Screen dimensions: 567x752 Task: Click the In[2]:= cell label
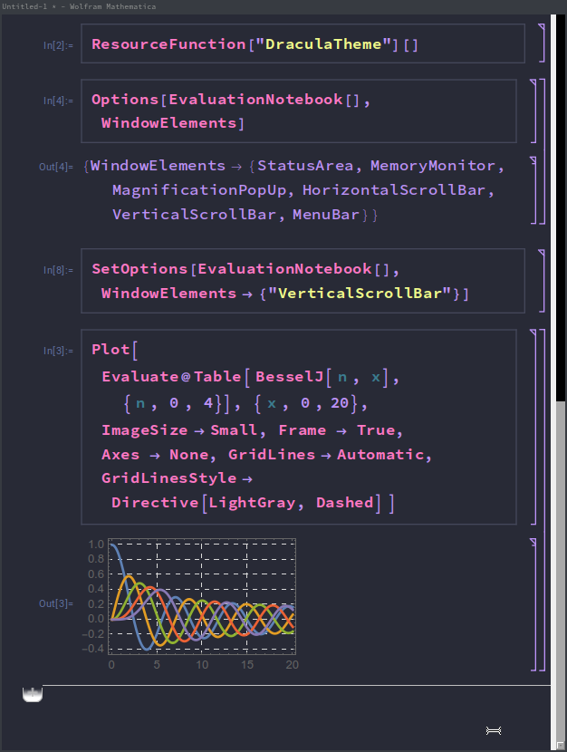(58, 45)
